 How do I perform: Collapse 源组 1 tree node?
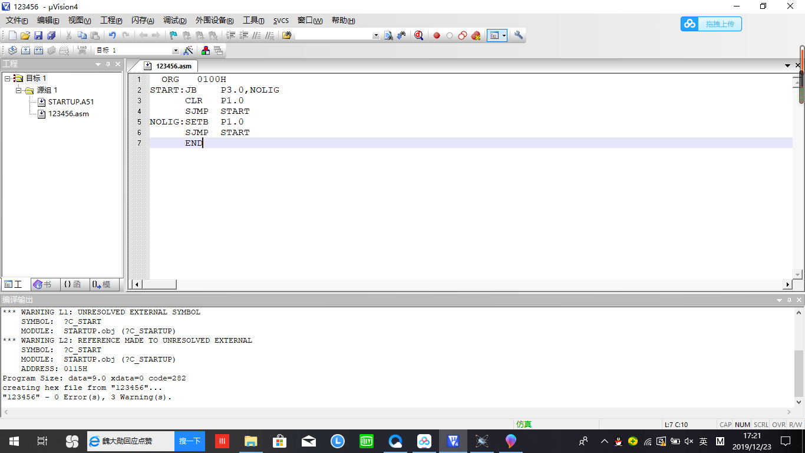tap(19, 90)
